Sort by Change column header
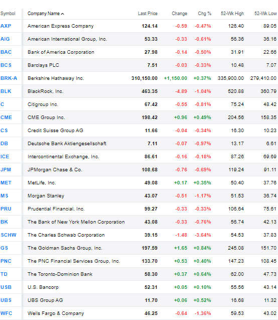Viewport: 278px width, 320px height. [x=179, y=14]
